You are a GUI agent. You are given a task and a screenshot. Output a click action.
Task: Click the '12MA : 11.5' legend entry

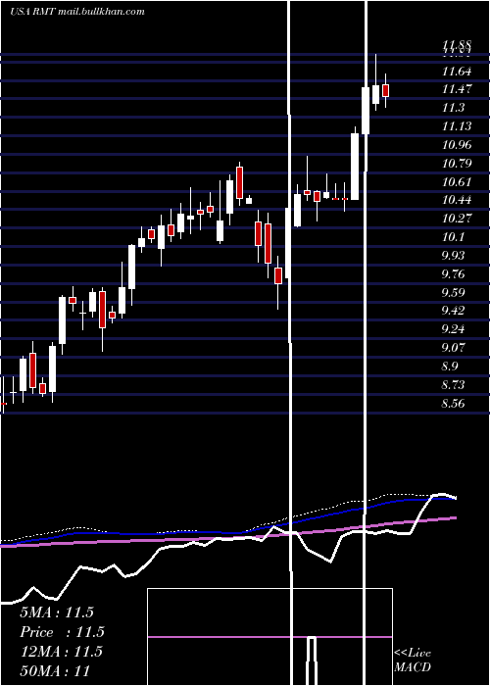tap(61, 652)
